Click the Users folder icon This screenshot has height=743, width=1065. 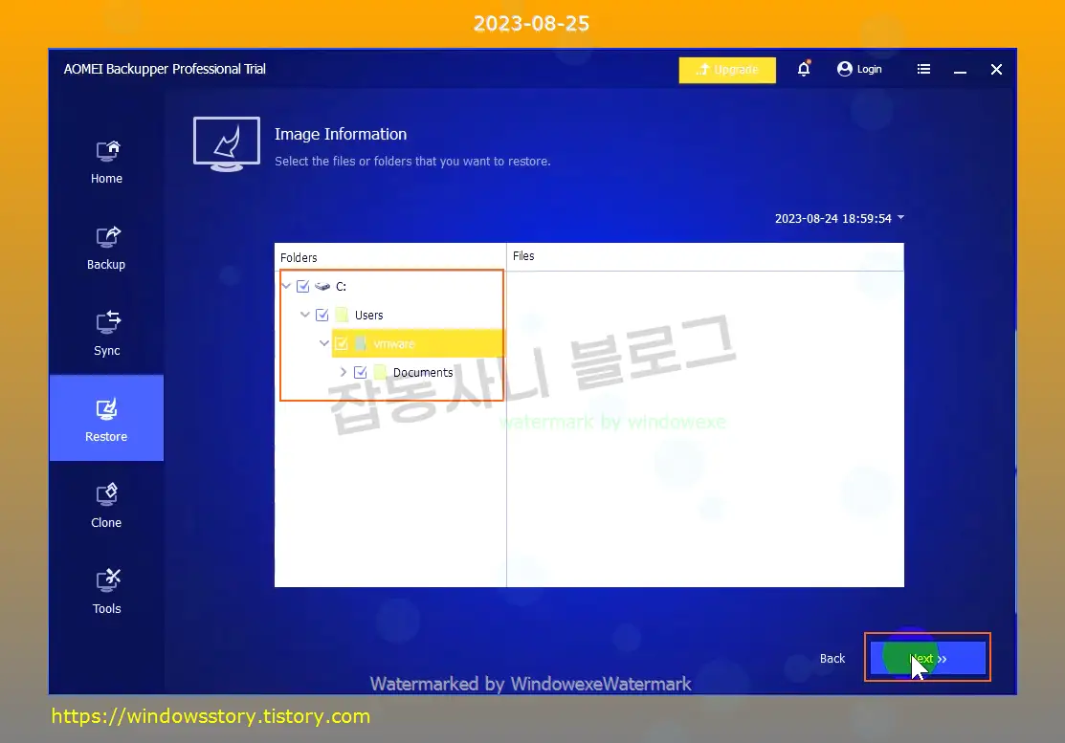(343, 315)
